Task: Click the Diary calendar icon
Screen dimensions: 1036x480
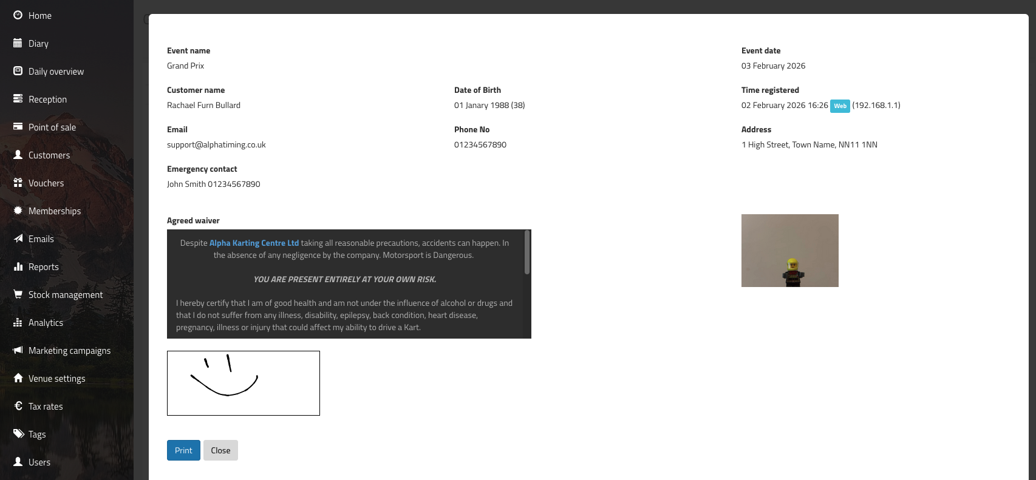Action: pyautogui.click(x=18, y=43)
